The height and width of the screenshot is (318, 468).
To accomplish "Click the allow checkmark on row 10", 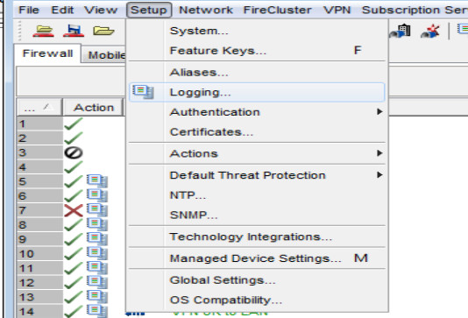I will [x=74, y=253].
